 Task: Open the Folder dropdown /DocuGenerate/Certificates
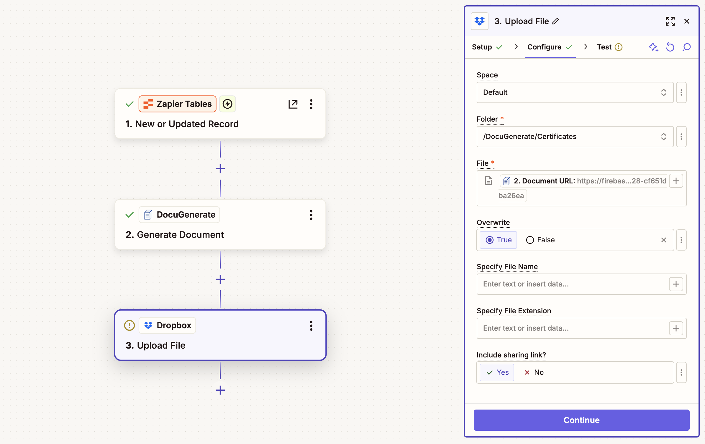(x=575, y=137)
